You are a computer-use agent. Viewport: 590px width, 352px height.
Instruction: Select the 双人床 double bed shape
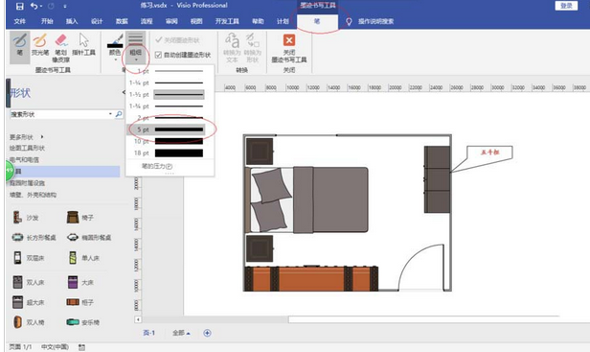pyautogui.click(x=28, y=282)
